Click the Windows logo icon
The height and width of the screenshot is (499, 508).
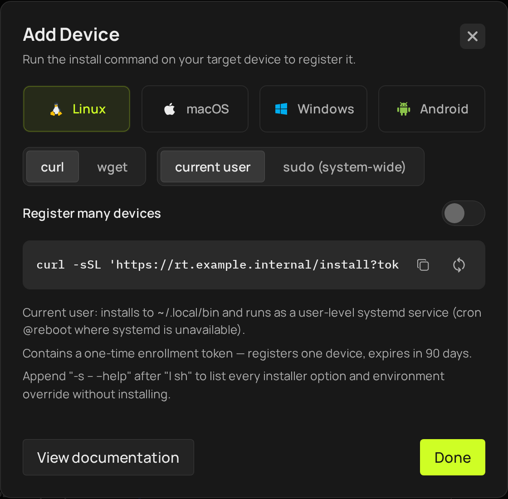pyautogui.click(x=281, y=109)
